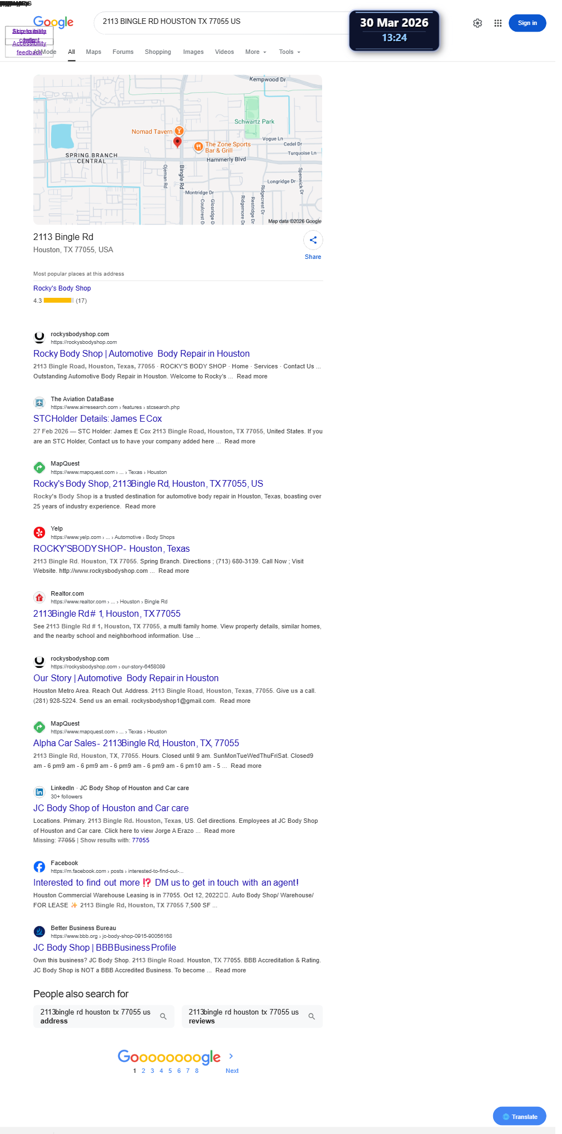The height and width of the screenshot is (1134, 562).
Task: Click The Zone Sports Bar marker icon
Action: coord(198,147)
